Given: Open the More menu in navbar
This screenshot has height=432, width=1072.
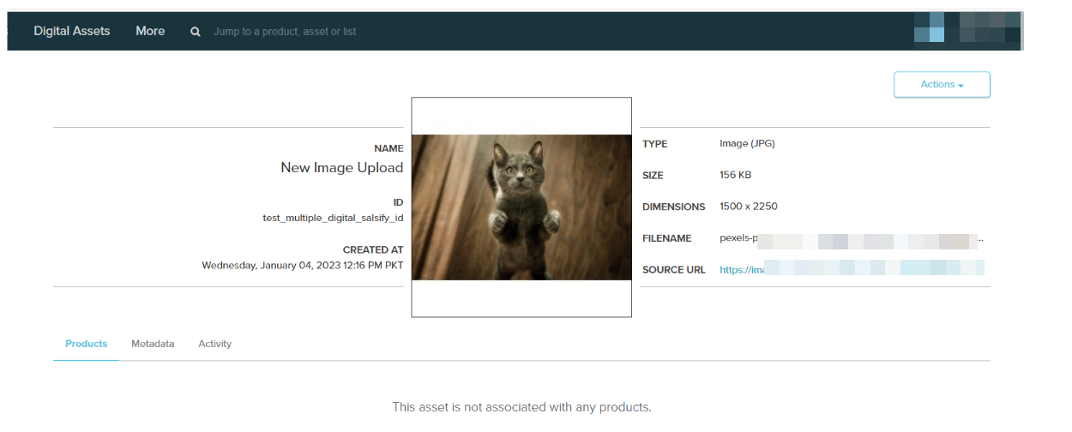Looking at the screenshot, I should [x=150, y=31].
